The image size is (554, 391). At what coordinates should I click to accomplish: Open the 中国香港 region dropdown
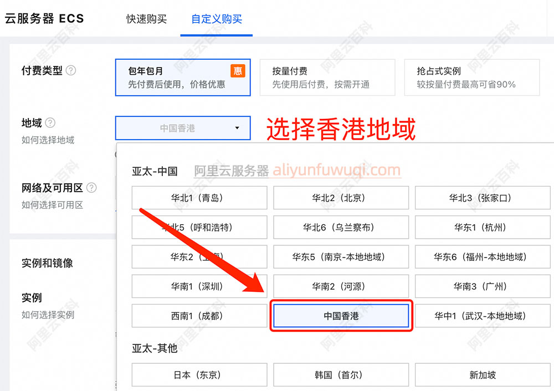[x=183, y=128]
